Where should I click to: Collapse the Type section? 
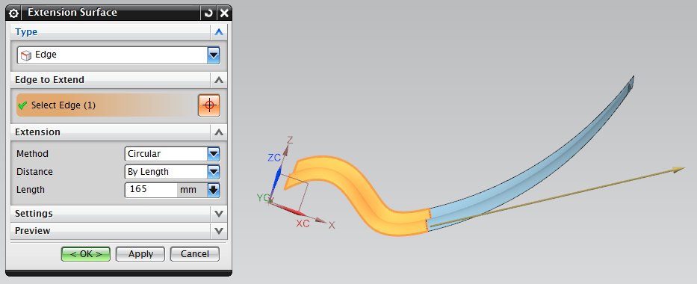[218, 32]
